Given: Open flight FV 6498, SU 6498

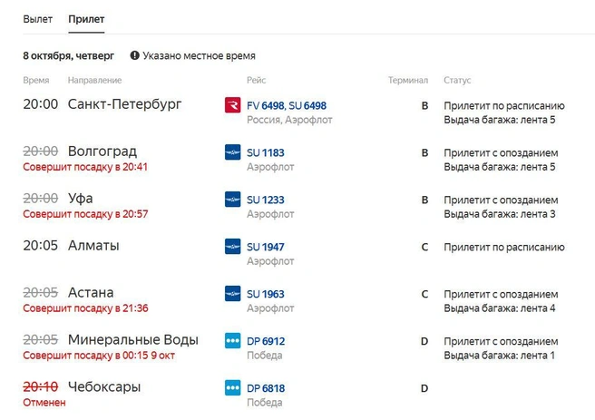Looking at the screenshot, I should pos(287,105).
